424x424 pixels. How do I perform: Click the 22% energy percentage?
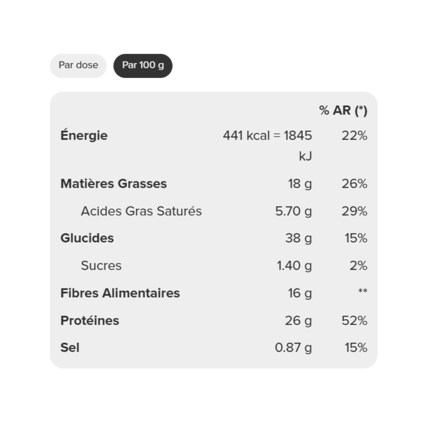(354, 136)
